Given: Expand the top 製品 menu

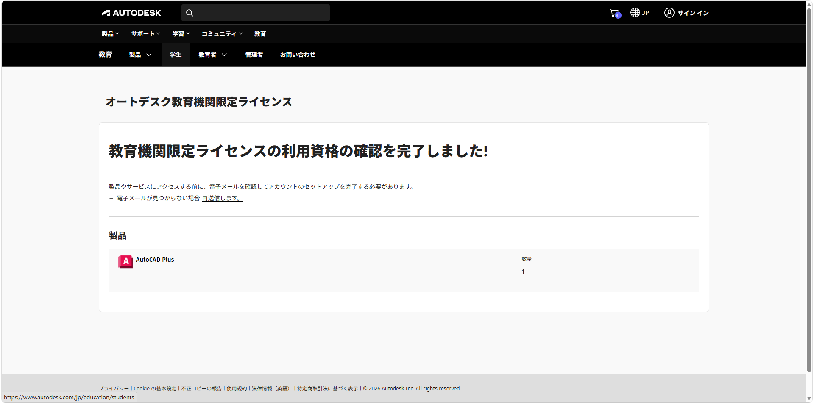Looking at the screenshot, I should point(110,34).
